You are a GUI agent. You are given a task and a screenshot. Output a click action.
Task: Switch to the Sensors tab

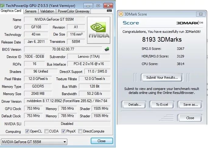pyautogui.click(x=31, y=11)
